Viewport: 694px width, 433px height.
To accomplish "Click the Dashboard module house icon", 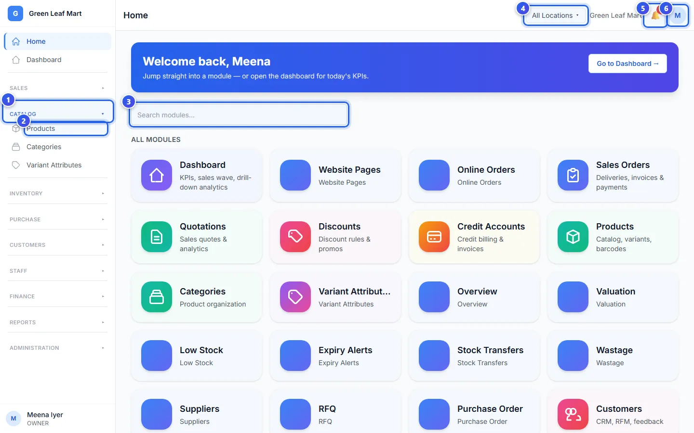I will click(157, 175).
